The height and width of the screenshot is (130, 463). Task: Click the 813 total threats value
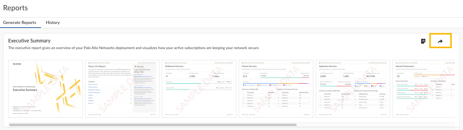[x=245, y=76]
